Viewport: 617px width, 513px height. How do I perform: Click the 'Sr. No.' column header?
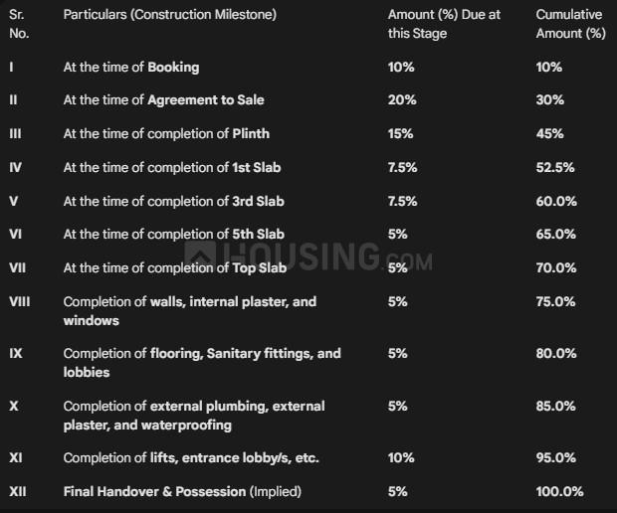(18, 24)
